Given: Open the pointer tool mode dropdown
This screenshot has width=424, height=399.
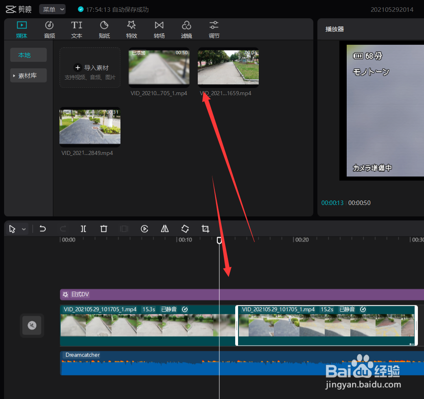Looking at the screenshot, I should point(24,229).
